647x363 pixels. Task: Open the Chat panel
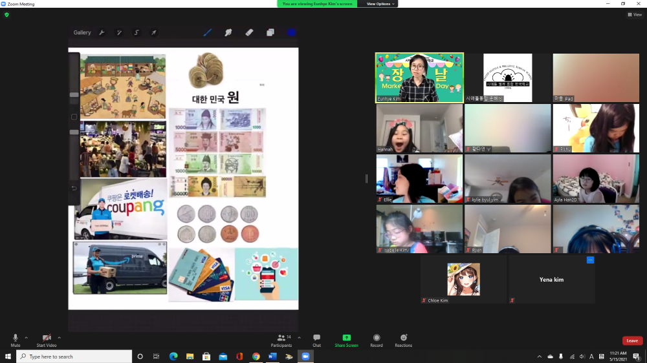(316, 340)
